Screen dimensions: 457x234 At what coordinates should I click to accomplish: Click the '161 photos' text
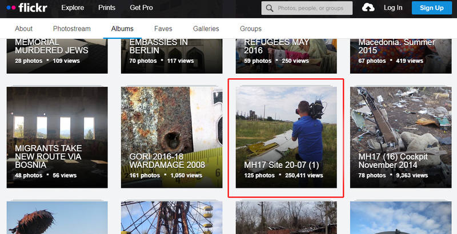click(x=145, y=176)
